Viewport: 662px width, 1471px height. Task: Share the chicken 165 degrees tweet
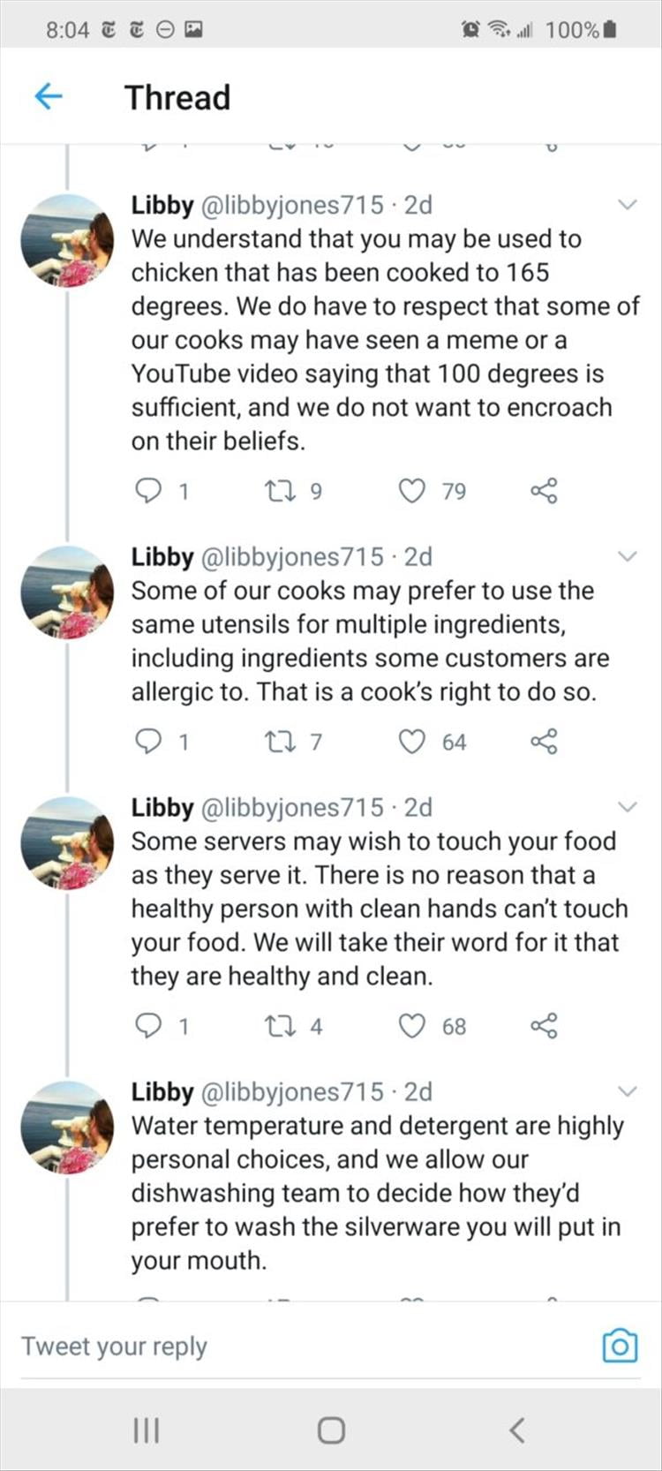(x=544, y=491)
